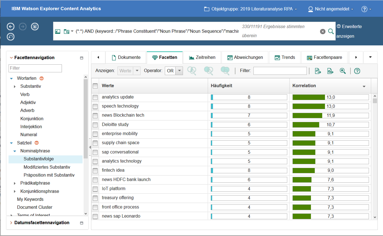This screenshot has width=383, height=236.
Task: Click the expand query icon in search bar
Action: (x=57, y=31)
